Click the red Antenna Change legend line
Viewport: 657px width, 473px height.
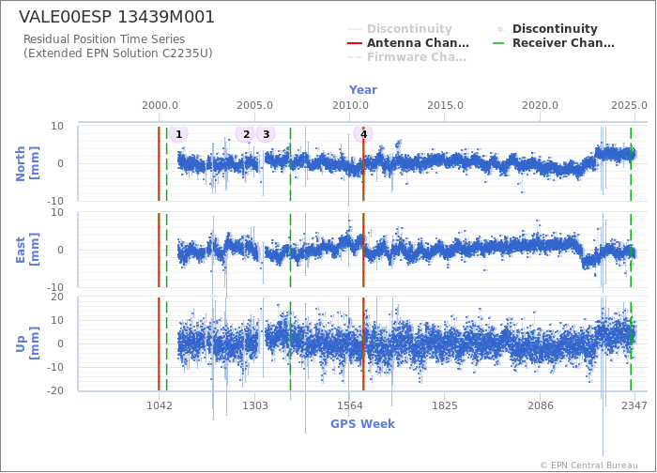[355, 43]
